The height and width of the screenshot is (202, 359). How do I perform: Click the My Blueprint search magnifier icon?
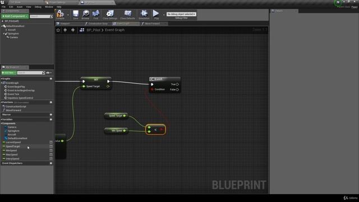pos(44,73)
